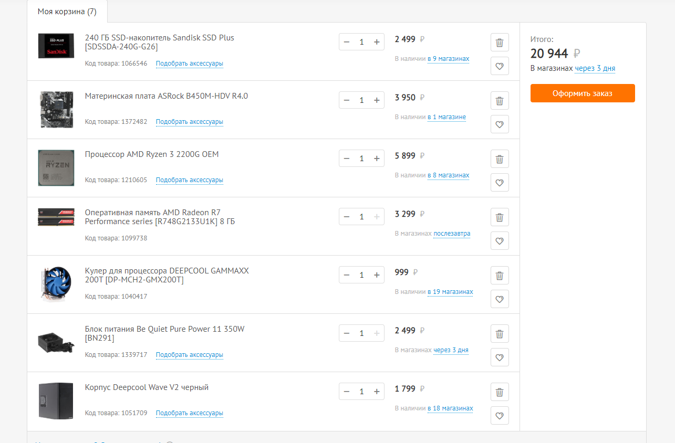The height and width of the screenshot is (443, 675).
Task: Delete DEEPCOOL GAMMAXX 200T cooler from cart
Action: [500, 276]
